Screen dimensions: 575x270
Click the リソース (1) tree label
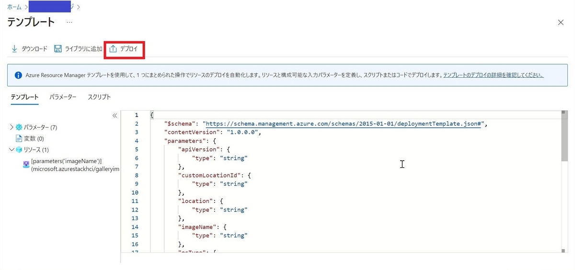click(x=36, y=150)
